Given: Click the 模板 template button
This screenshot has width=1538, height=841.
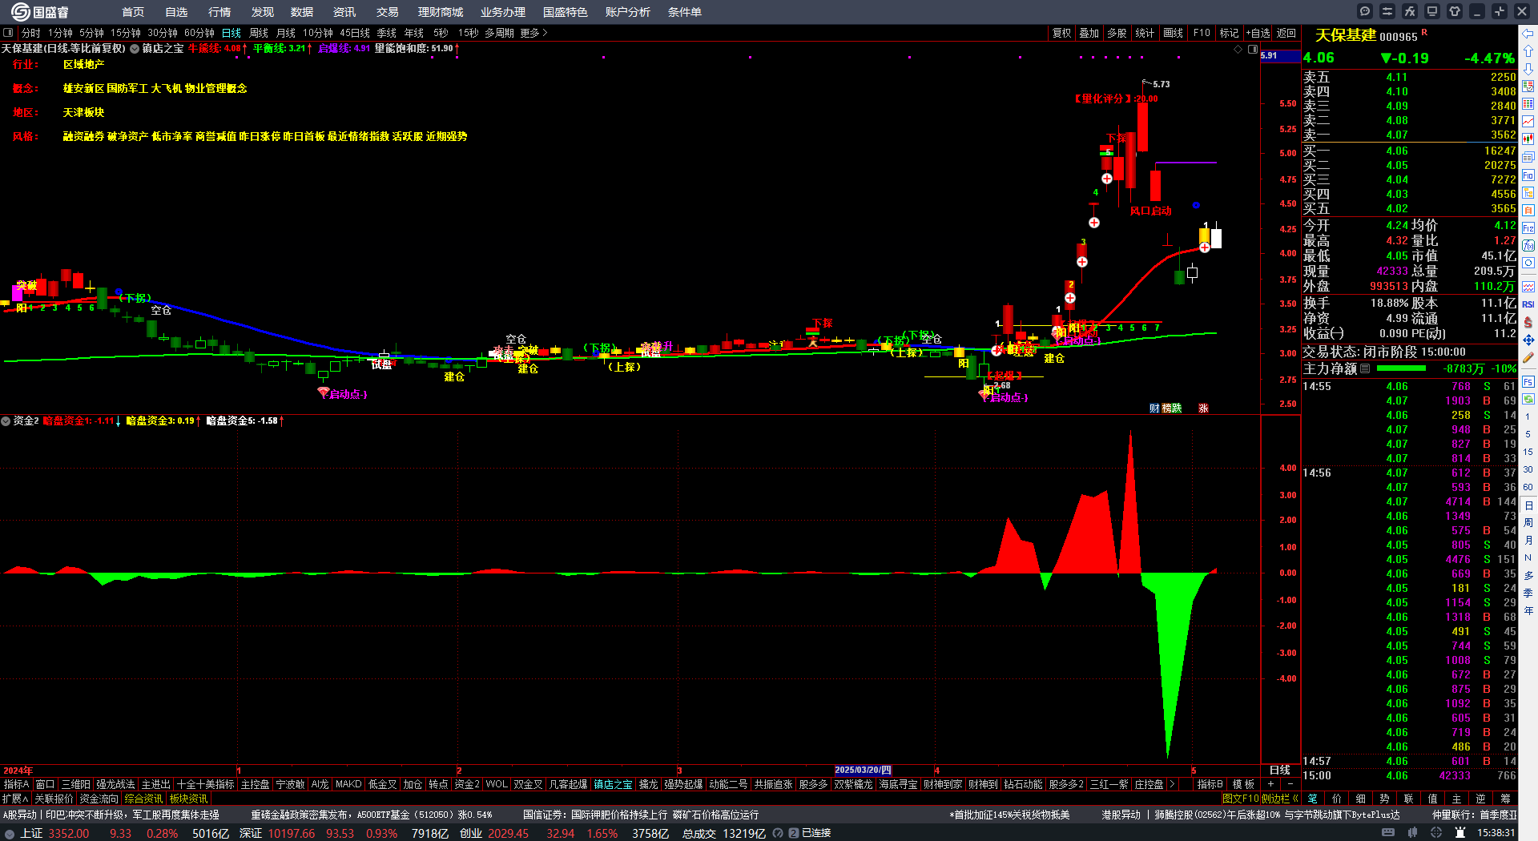Looking at the screenshot, I should click(x=1243, y=784).
